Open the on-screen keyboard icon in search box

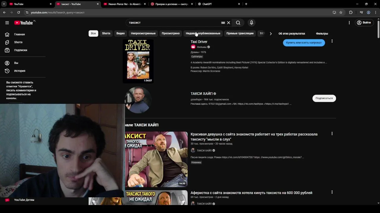223,23
